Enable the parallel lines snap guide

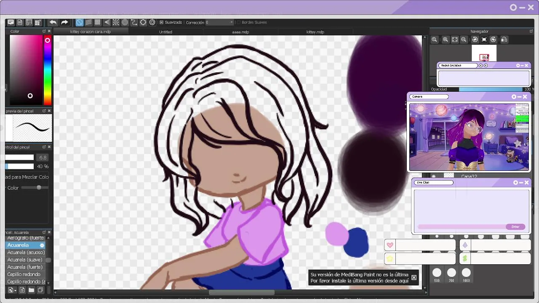(88, 22)
